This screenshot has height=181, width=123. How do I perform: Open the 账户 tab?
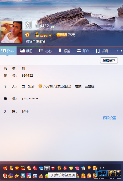click(83, 51)
